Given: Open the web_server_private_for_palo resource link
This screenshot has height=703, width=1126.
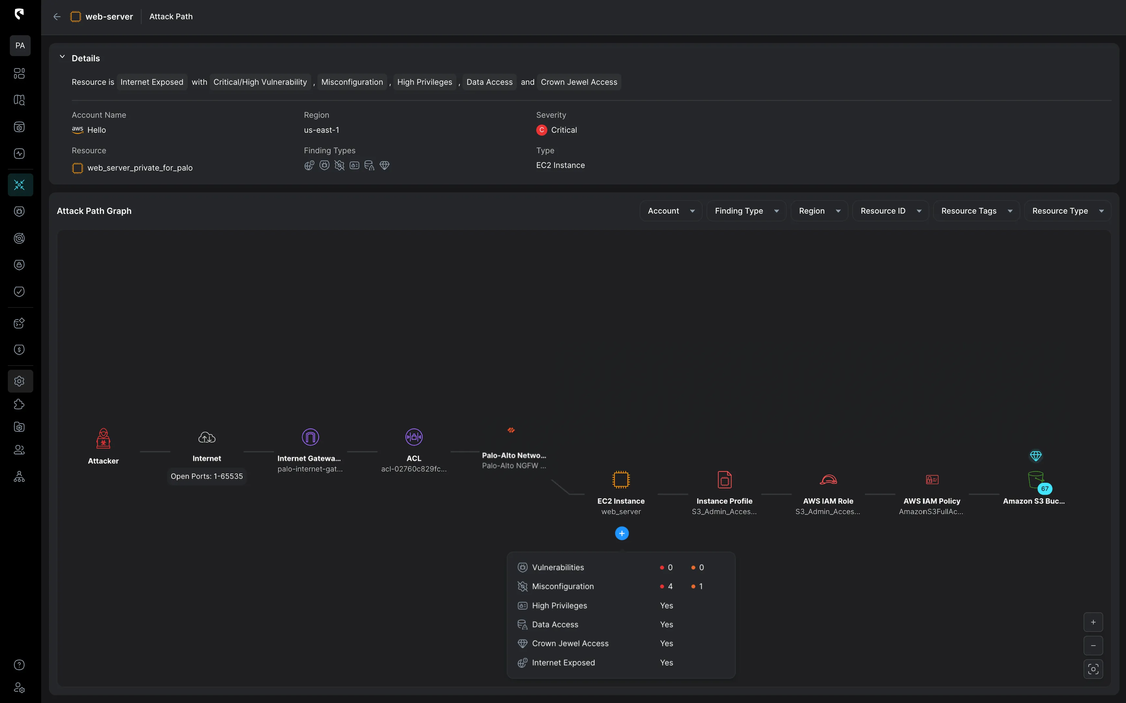Looking at the screenshot, I should pyautogui.click(x=140, y=168).
